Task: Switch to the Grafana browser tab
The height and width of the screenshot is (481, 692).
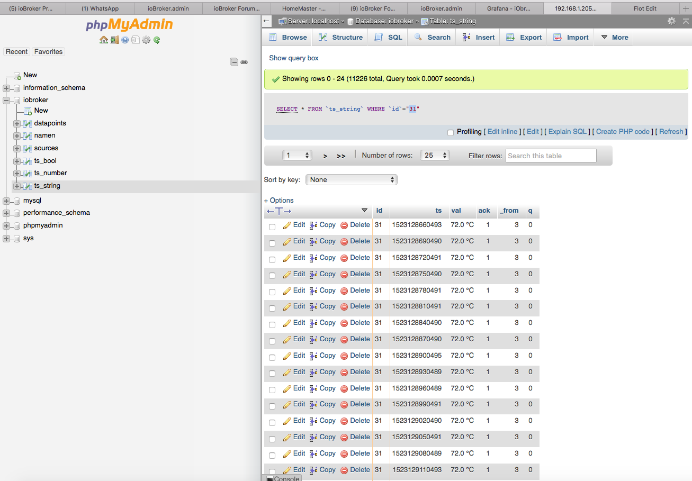Action: 508,8
